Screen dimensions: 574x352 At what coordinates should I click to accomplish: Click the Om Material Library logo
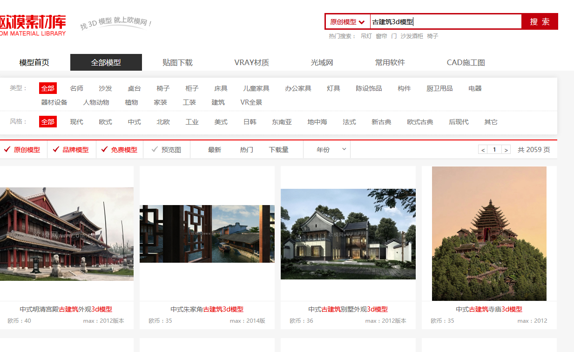point(33,25)
